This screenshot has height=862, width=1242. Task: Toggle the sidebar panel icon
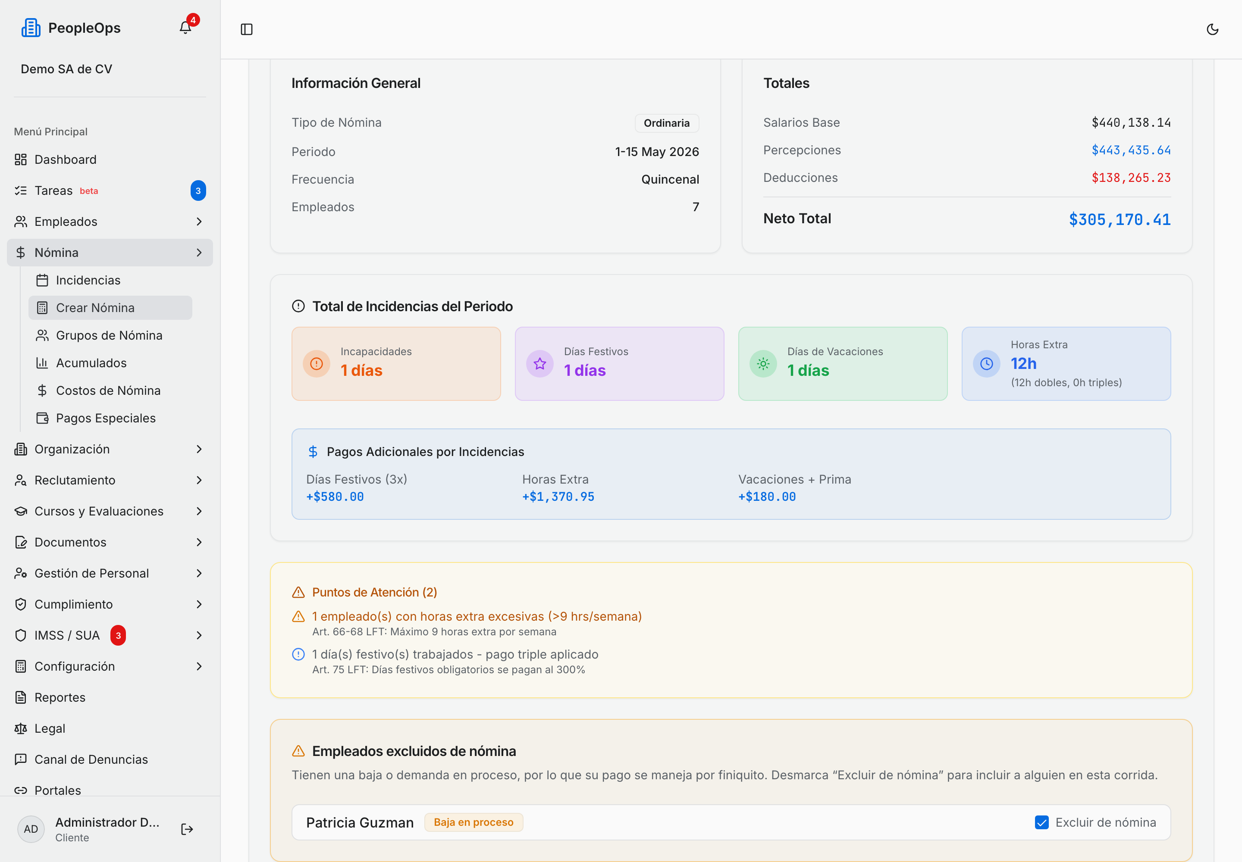(x=246, y=29)
